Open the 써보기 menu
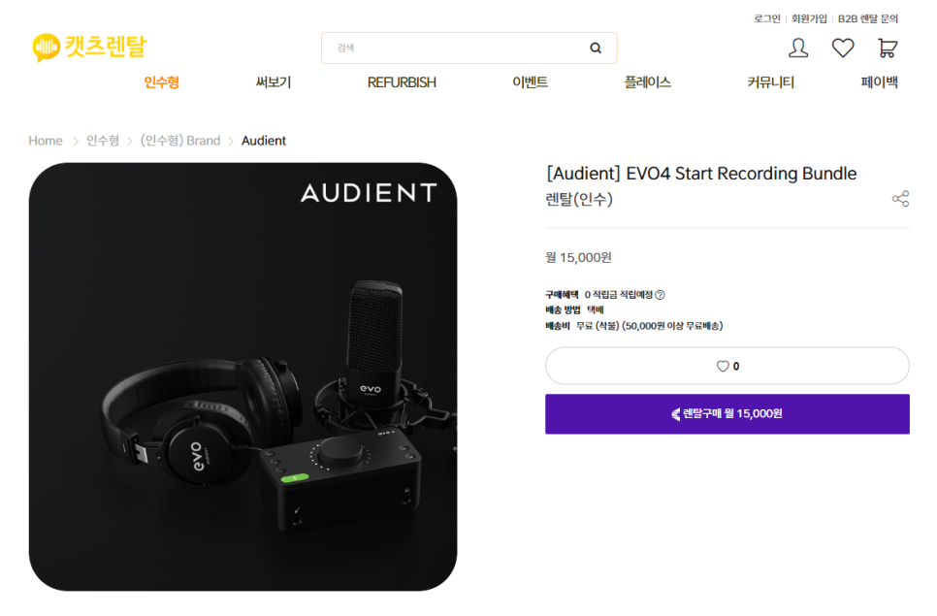The width and height of the screenshot is (937, 616). pos(274,82)
